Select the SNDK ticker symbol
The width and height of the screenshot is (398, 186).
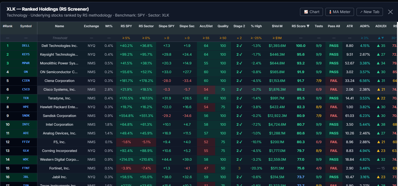[x=26, y=116]
